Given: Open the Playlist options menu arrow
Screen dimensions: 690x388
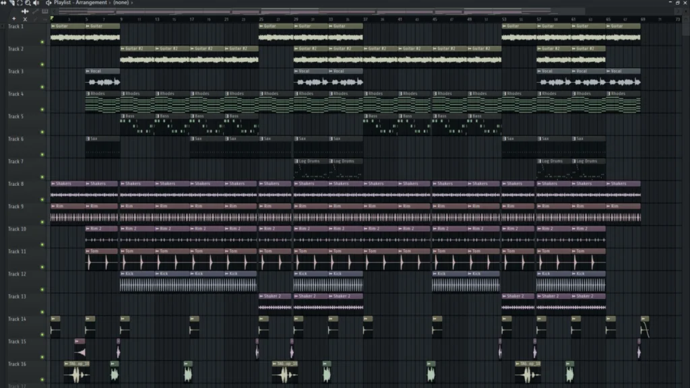Looking at the screenshot, I should coord(49,3).
